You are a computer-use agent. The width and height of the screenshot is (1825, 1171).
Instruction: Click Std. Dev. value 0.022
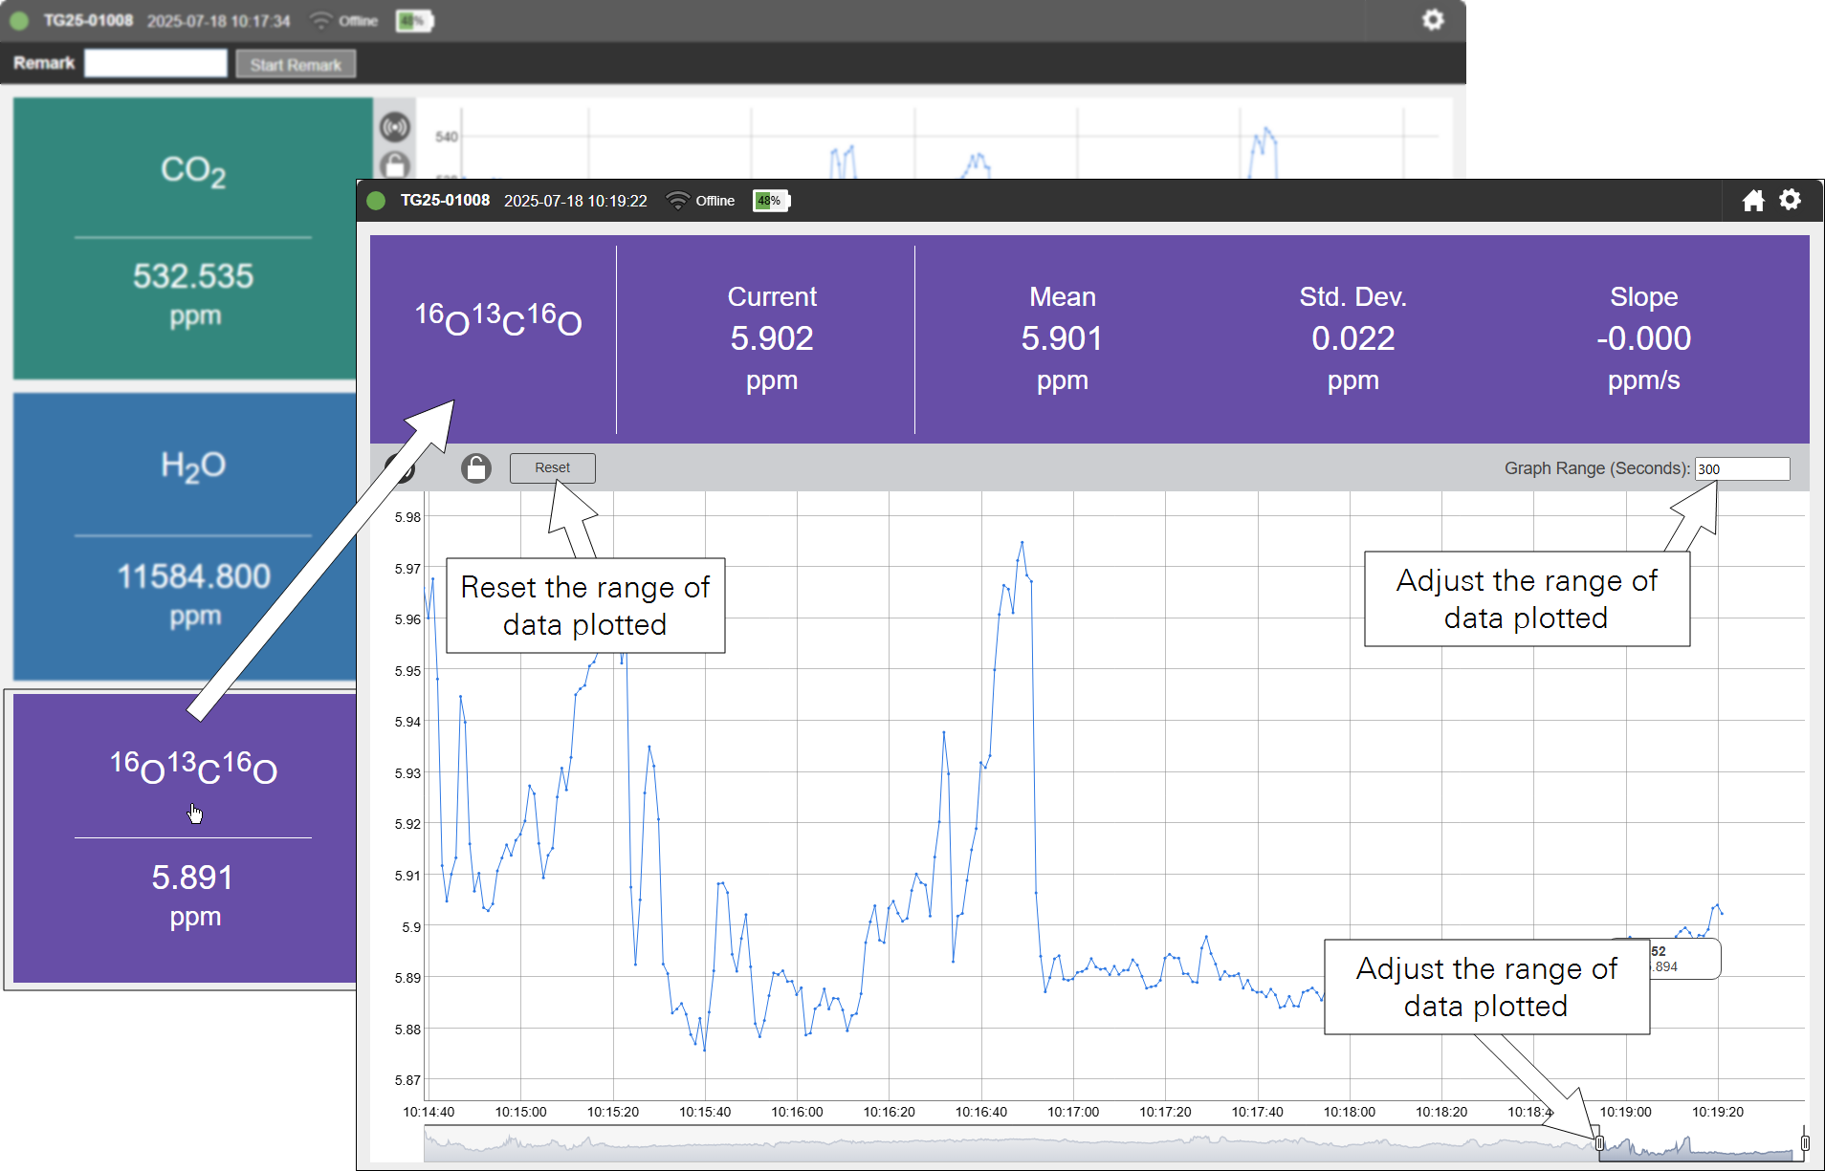point(1353,338)
